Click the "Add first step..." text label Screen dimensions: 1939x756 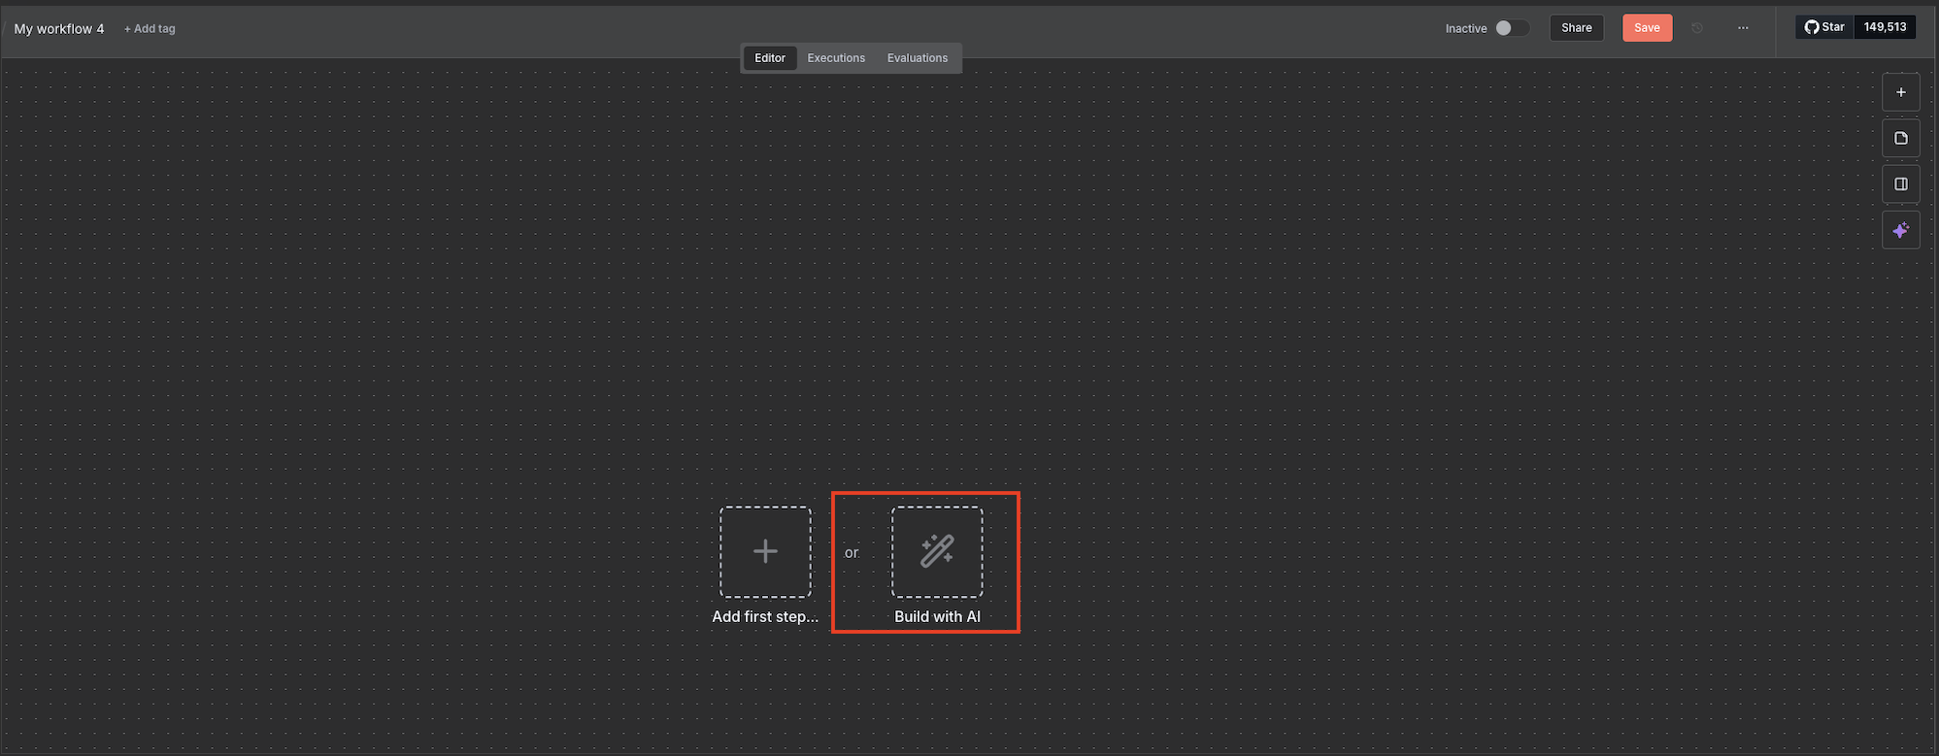click(765, 617)
